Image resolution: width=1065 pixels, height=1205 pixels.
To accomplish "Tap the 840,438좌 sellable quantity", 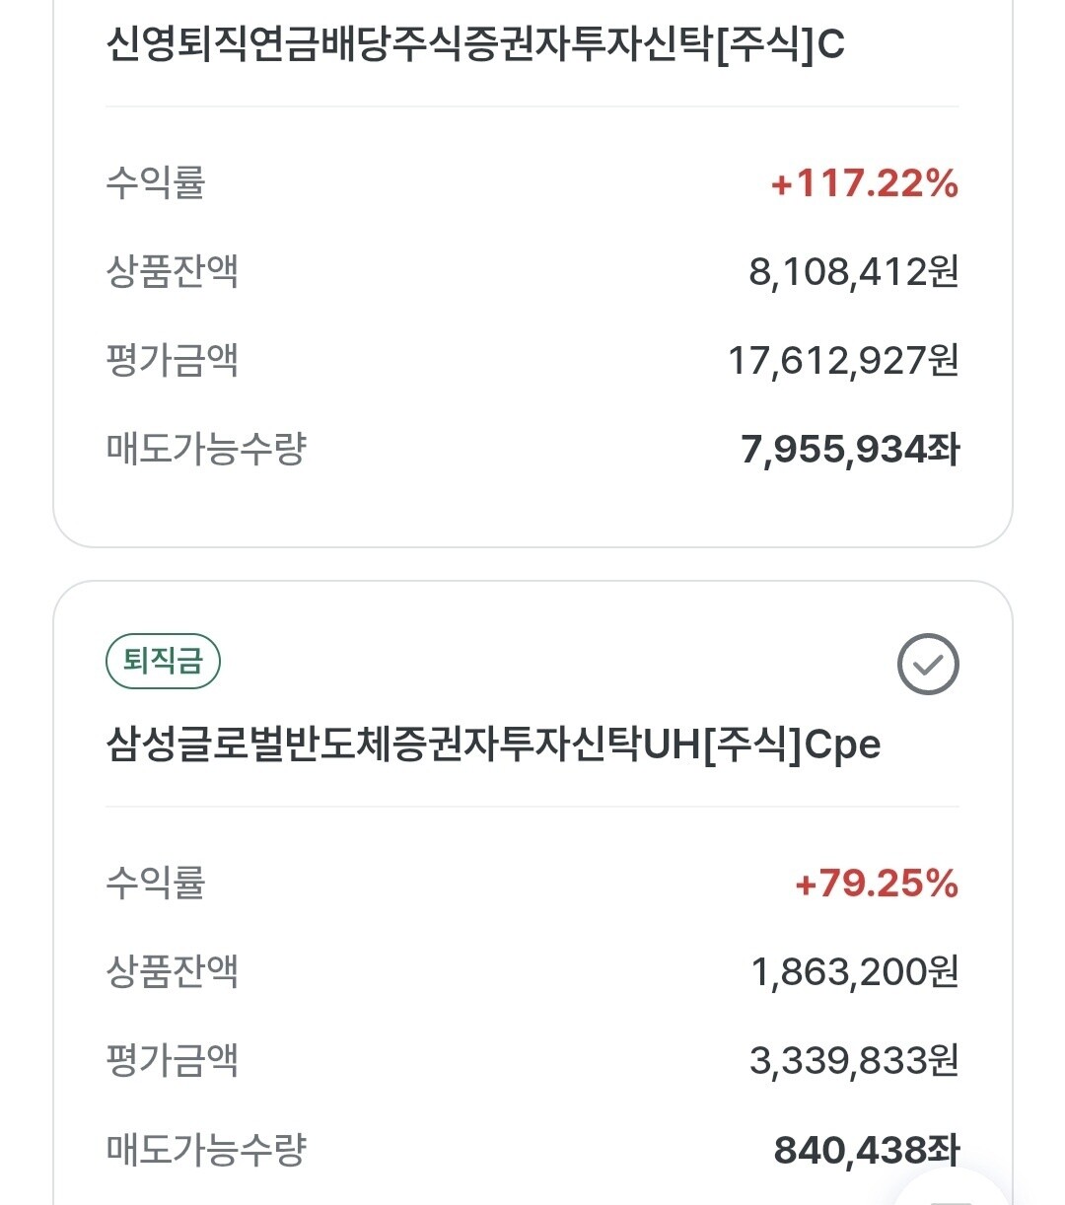I will click(867, 1150).
